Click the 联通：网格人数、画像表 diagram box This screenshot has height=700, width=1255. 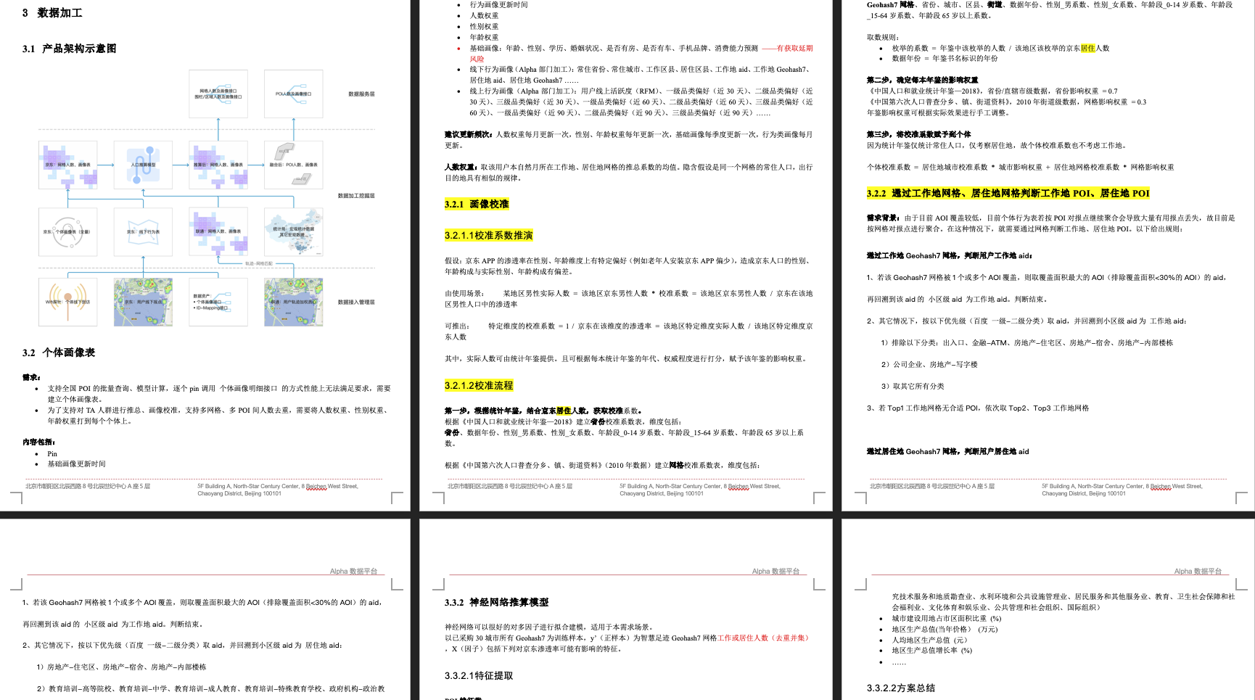(218, 232)
